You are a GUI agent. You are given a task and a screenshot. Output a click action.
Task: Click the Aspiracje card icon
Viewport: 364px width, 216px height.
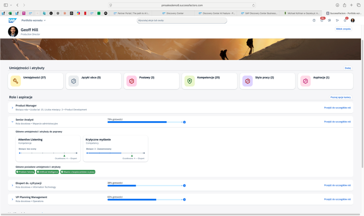[305, 81]
